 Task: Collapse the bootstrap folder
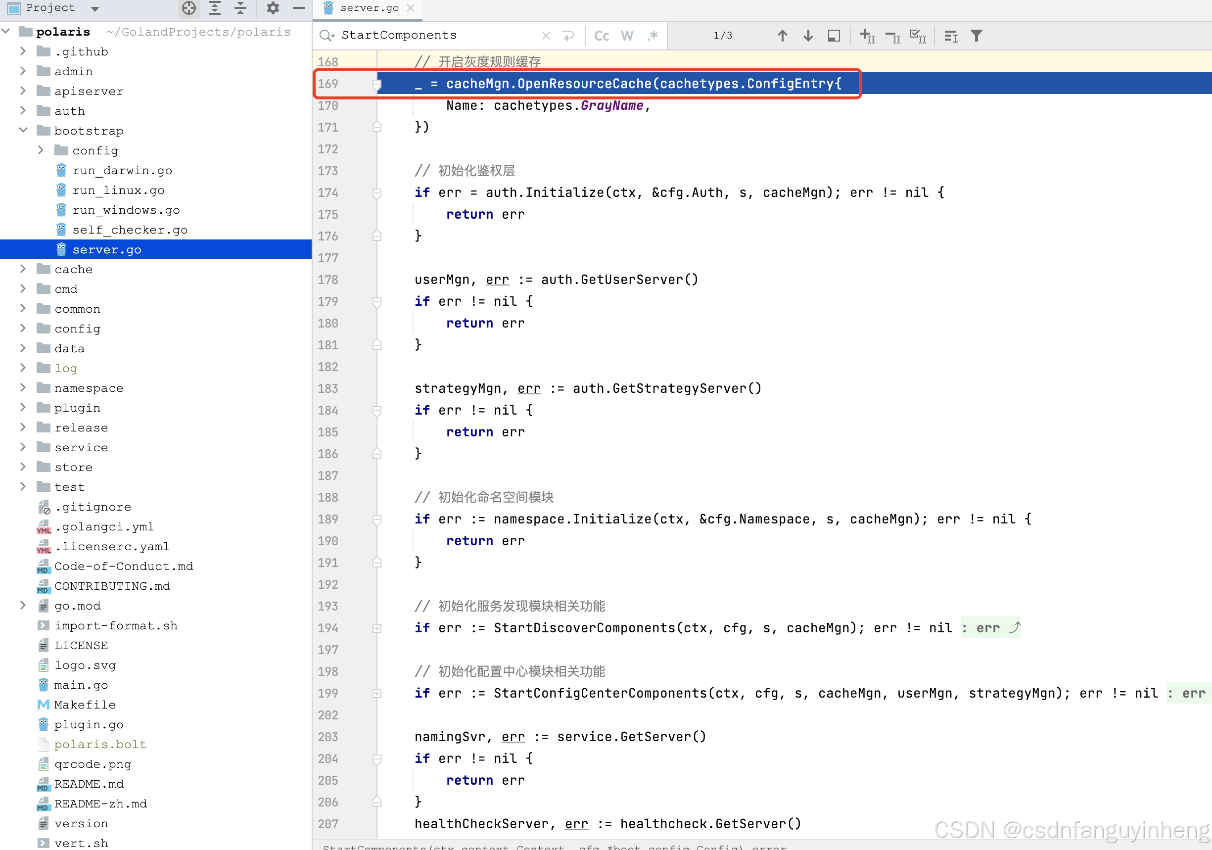coord(23,131)
